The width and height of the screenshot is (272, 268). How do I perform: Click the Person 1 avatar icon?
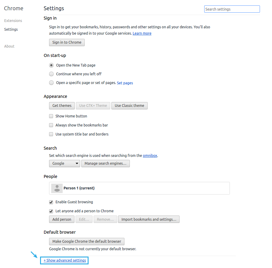click(x=57, y=188)
